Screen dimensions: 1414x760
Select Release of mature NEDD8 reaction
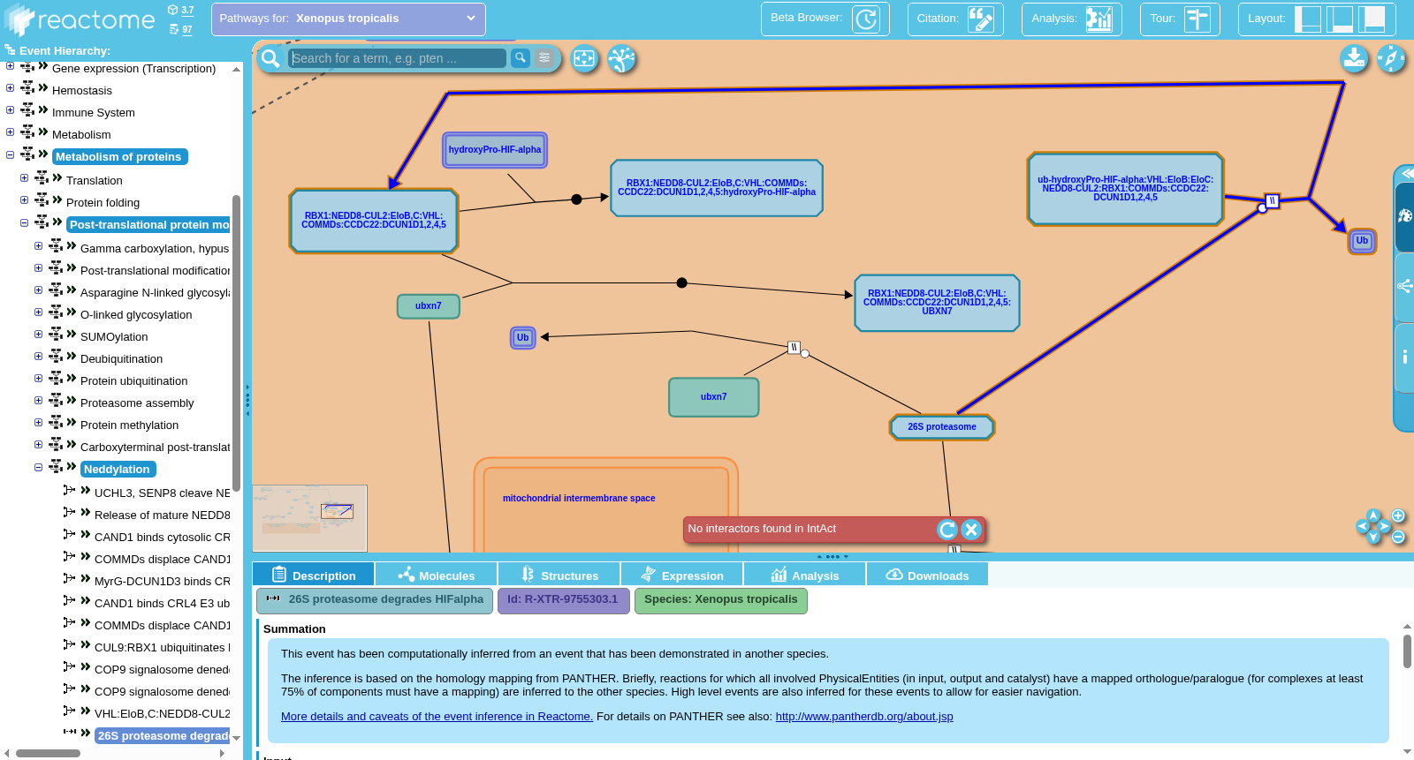(162, 515)
